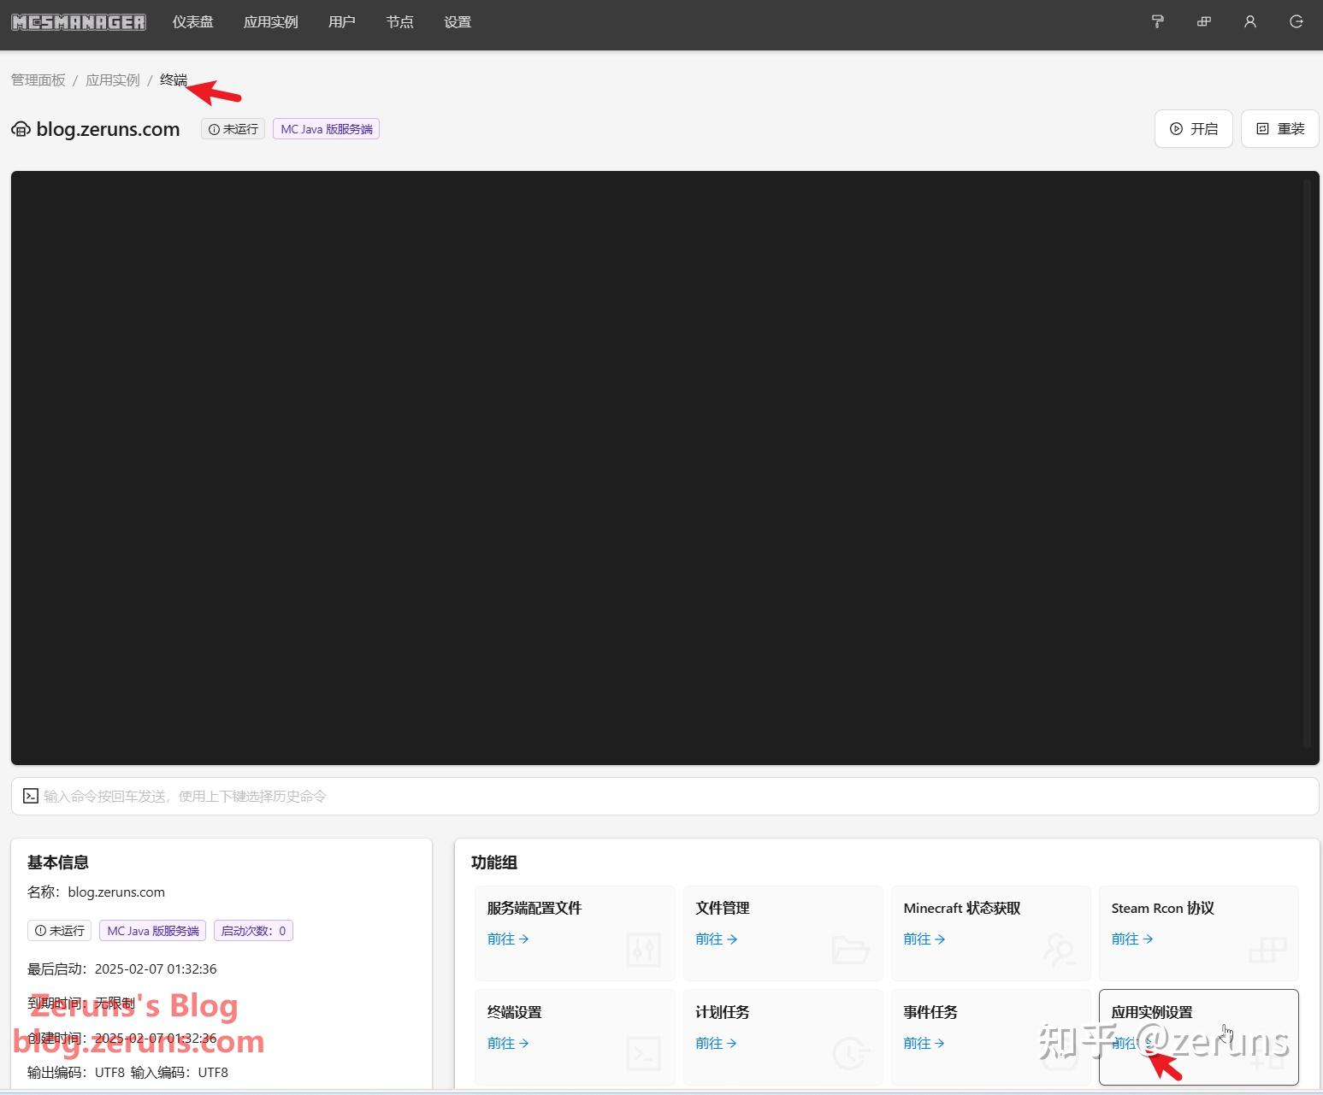Focus the command input field
Screen dimensions: 1323x1095
click(665, 796)
